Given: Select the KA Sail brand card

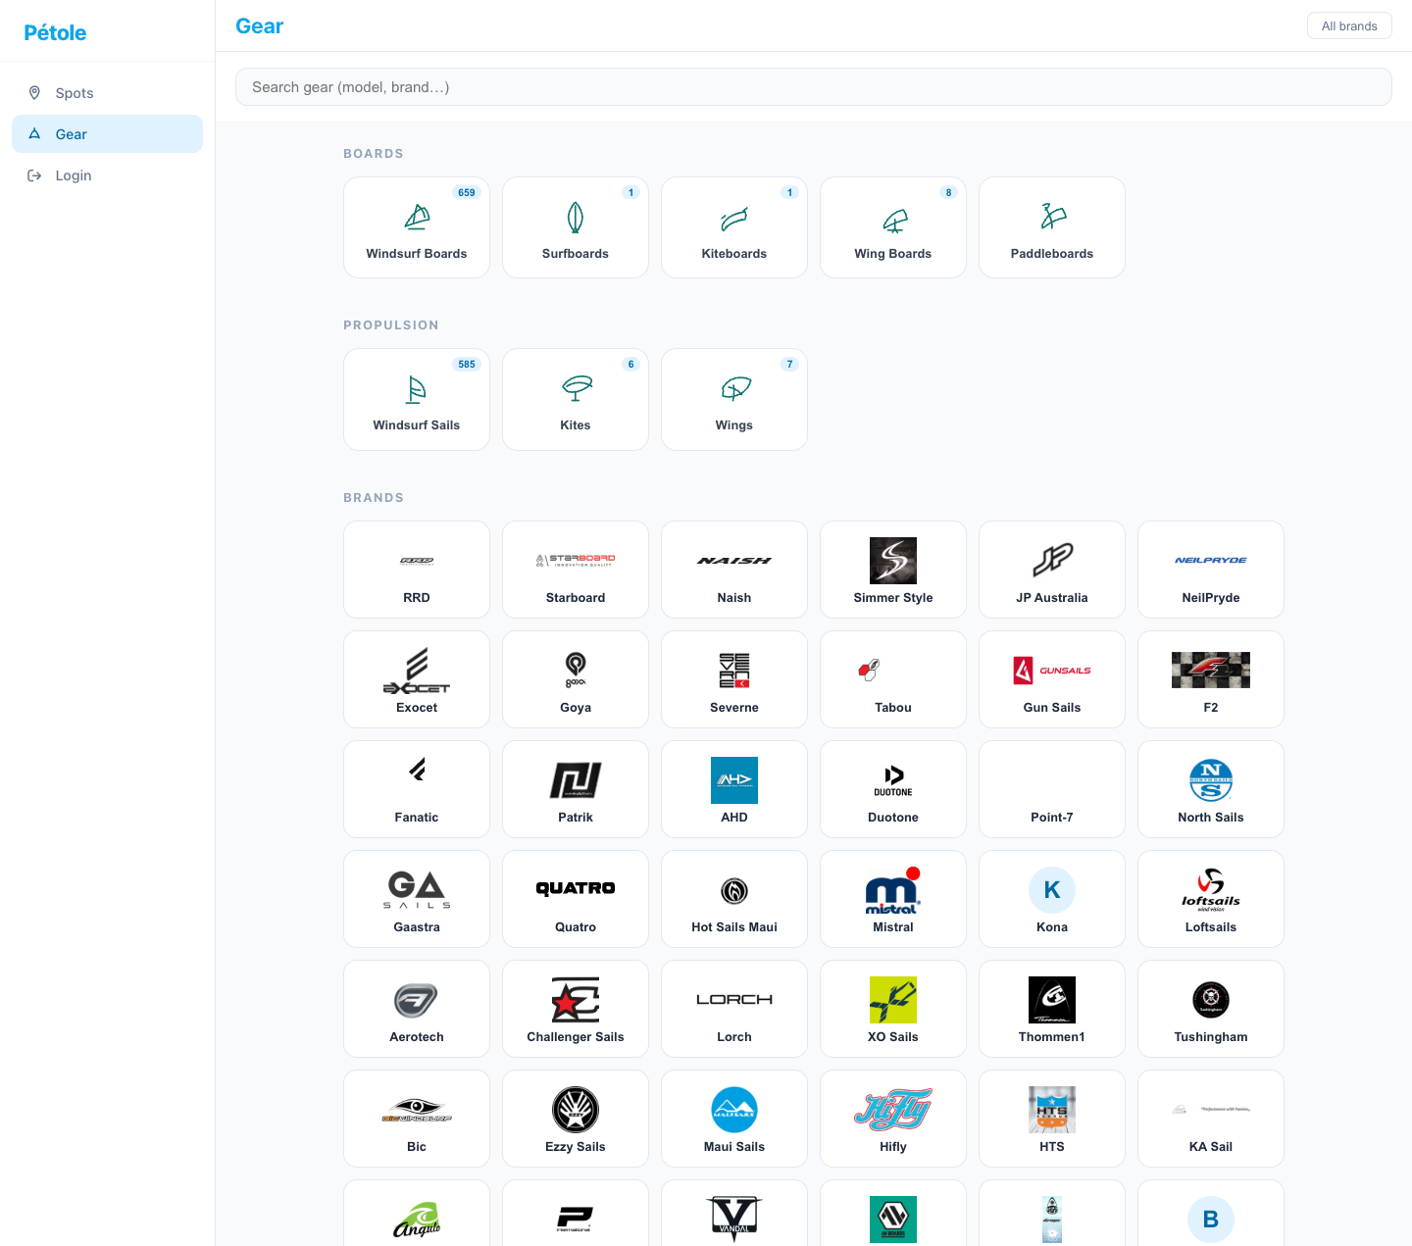Looking at the screenshot, I should [x=1211, y=1119].
